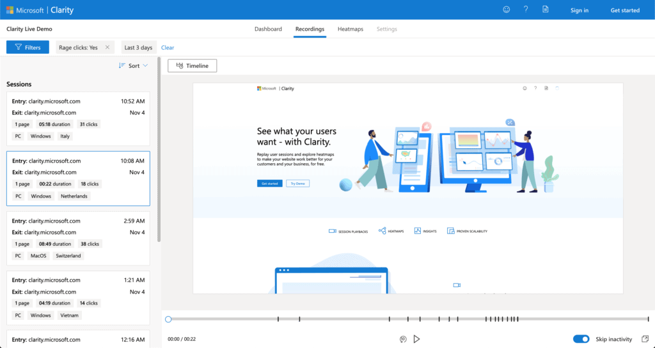Select the 10:52 AM Italy session
The image size is (655, 348).
[78, 119]
